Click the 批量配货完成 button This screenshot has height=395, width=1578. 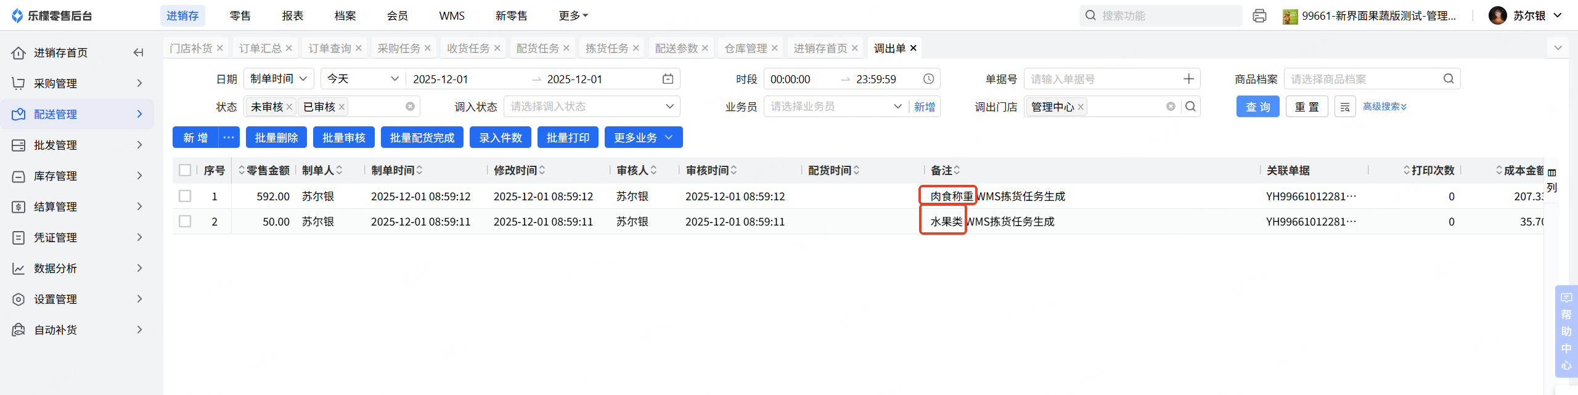pyautogui.click(x=422, y=137)
